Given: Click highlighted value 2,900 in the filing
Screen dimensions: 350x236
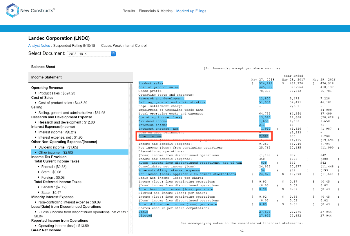Looking at the screenshot, I should (x=264, y=136).
